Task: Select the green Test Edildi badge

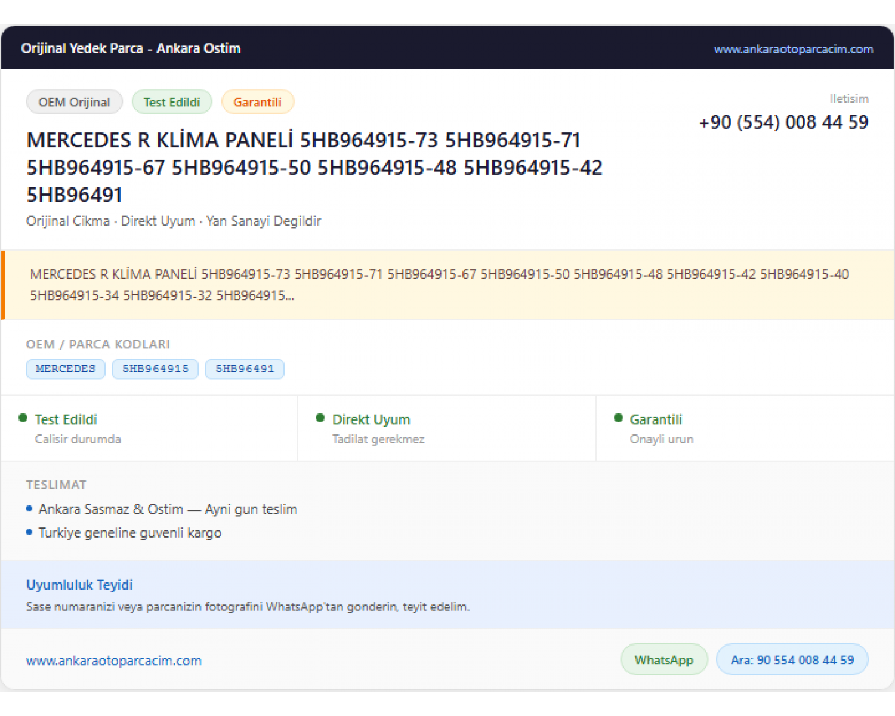Action: coord(172,102)
